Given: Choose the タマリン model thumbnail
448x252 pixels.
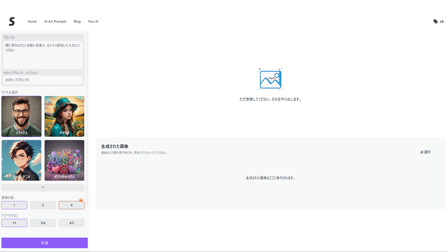Looking at the screenshot, I should [64, 116].
